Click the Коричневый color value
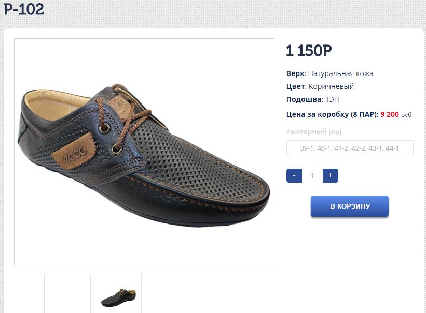 point(331,86)
